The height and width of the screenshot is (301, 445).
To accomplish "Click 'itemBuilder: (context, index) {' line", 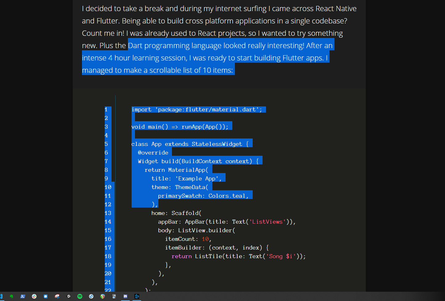I will click(x=217, y=248).
